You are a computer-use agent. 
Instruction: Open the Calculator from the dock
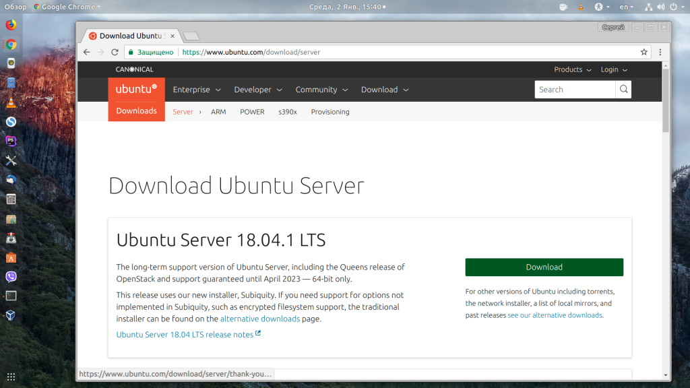9,199
